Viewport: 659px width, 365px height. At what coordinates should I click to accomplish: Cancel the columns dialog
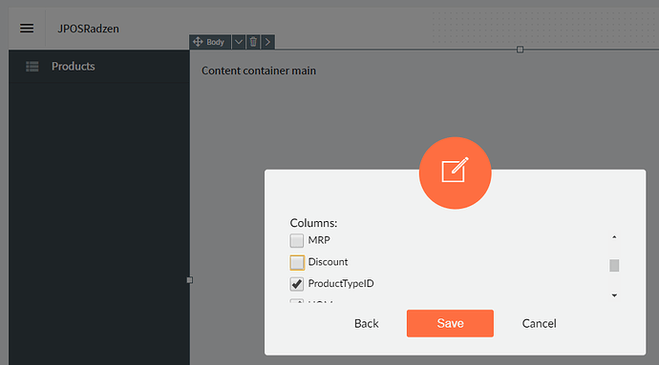tap(540, 323)
